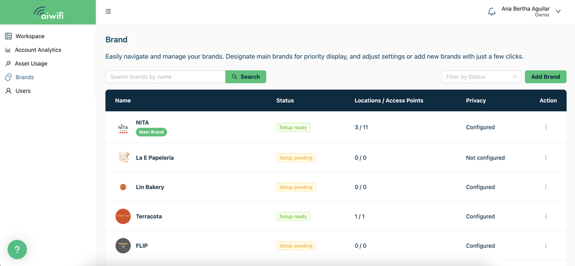Image resolution: width=575 pixels, height=266 pixels.
Task: Open action menu for FLIP
Action: click(x=546, y=246)
